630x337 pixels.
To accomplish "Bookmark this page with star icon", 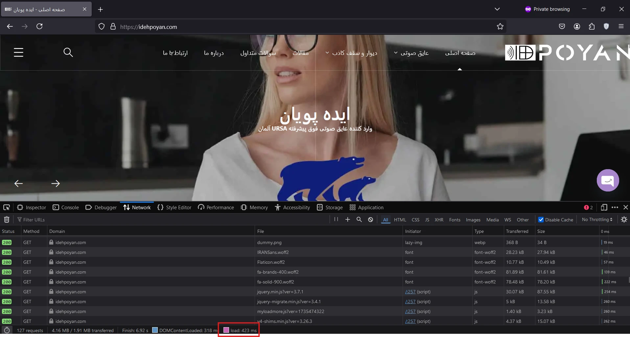I will click(500, 27).
